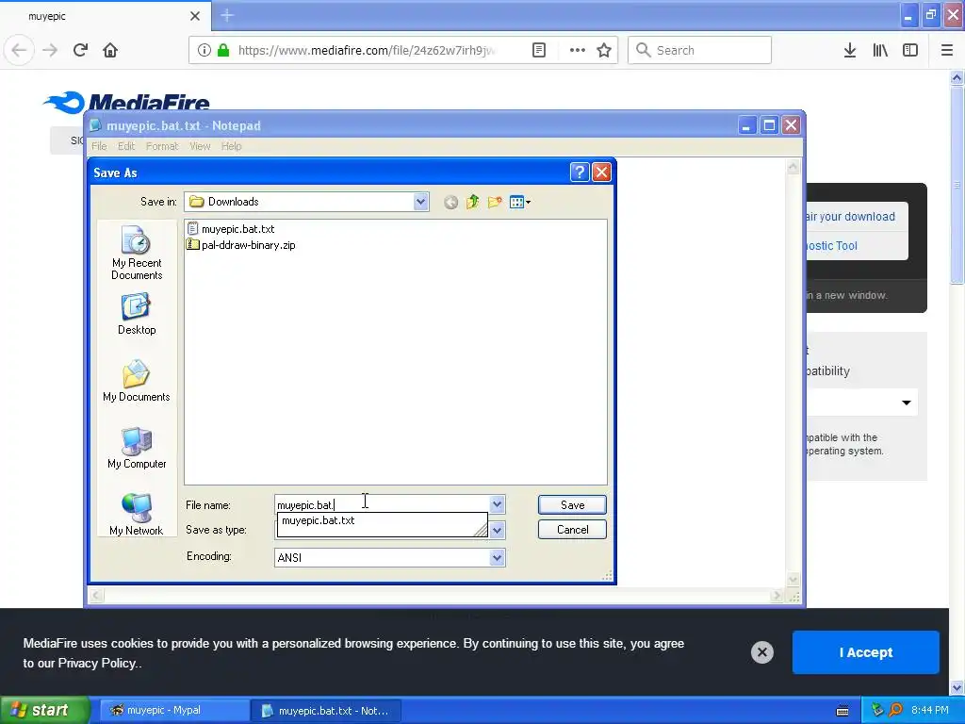Accept cookies with I Accept button
This screenshot has height=724, width=965.
(x=865, y=652)
